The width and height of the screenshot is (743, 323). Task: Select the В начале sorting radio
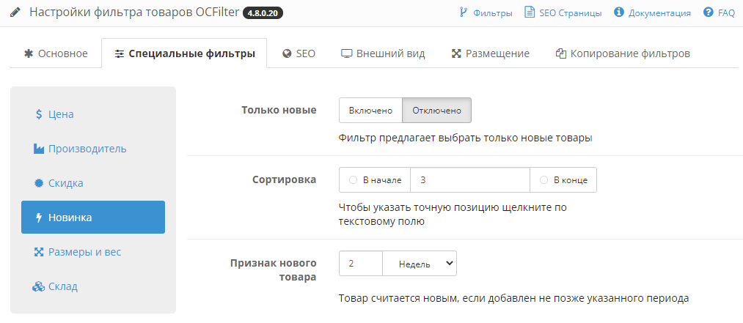point(353,180)
